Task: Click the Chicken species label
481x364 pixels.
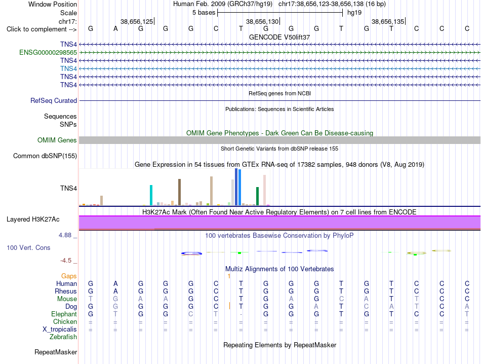Action: pyautogui.click(x=65, y=321)
